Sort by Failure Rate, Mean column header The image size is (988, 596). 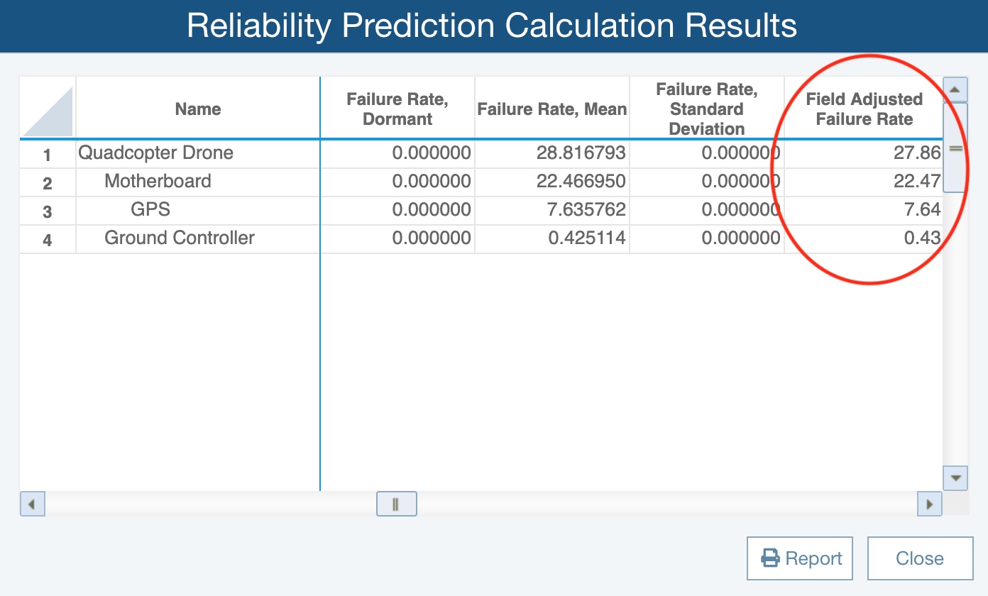pyautogui.click(x=552, y=109)
